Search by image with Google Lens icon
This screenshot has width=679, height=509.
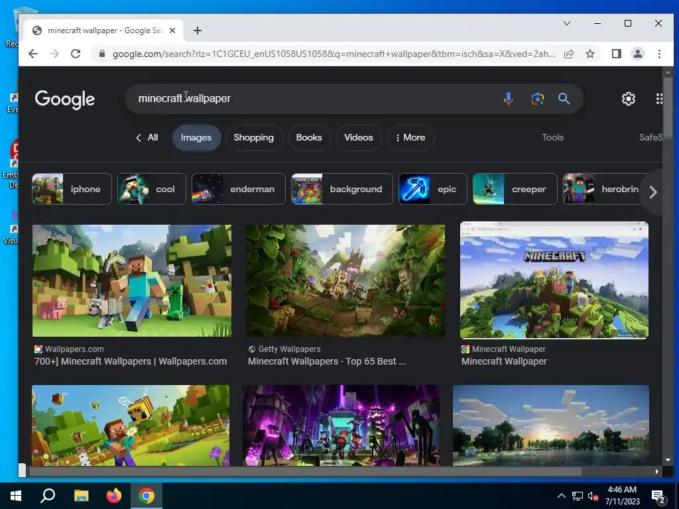(537, 99)
